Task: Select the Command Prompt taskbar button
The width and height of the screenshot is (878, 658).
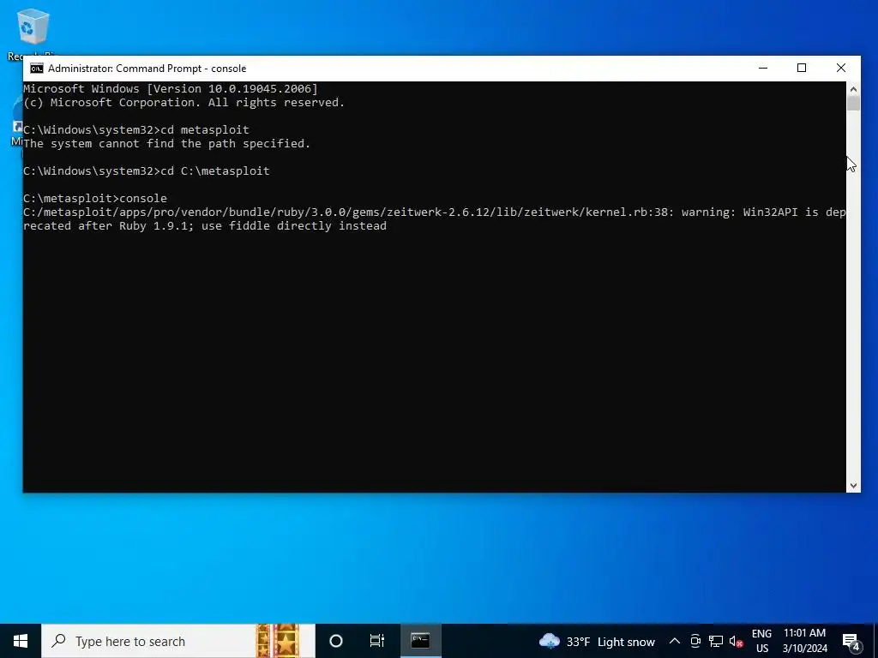Action: pyautogui.click(x=420, y=641)
